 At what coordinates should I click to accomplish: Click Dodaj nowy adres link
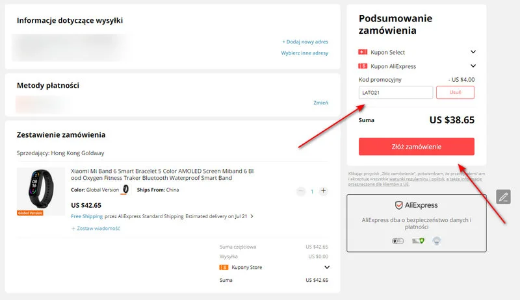pos(305,42)
